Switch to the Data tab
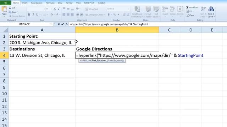This screenshot has width=227, height=127. pos(60,3)
